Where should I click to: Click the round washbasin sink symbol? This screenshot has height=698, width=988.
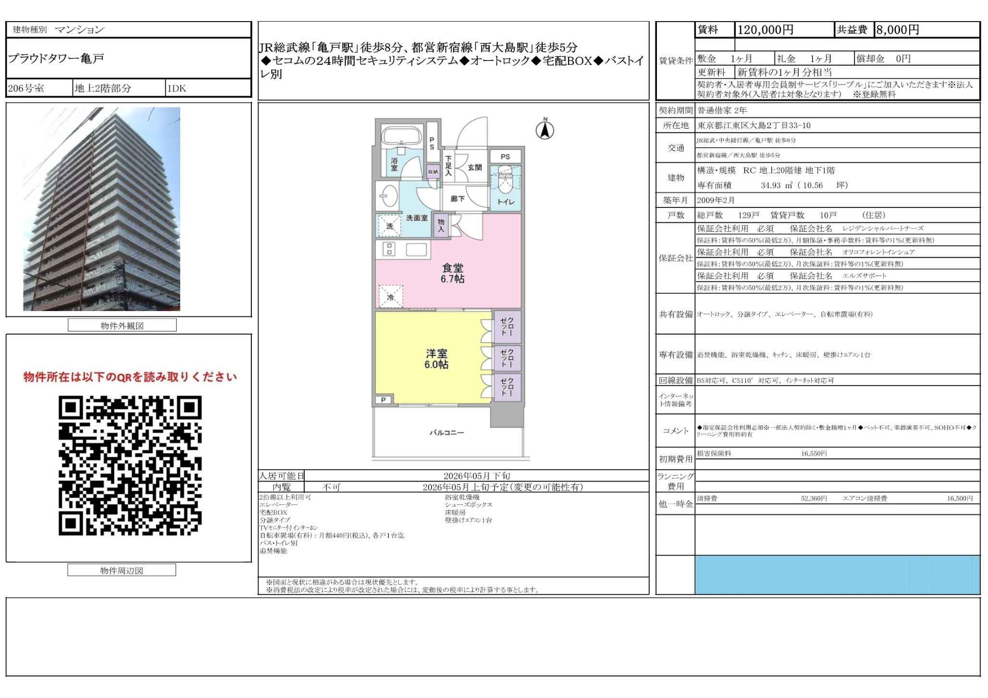(389, 196)
